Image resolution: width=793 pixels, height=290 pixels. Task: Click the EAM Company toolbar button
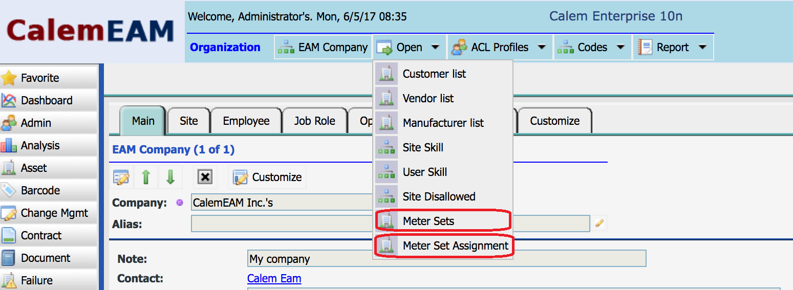[x=323, y=48]
